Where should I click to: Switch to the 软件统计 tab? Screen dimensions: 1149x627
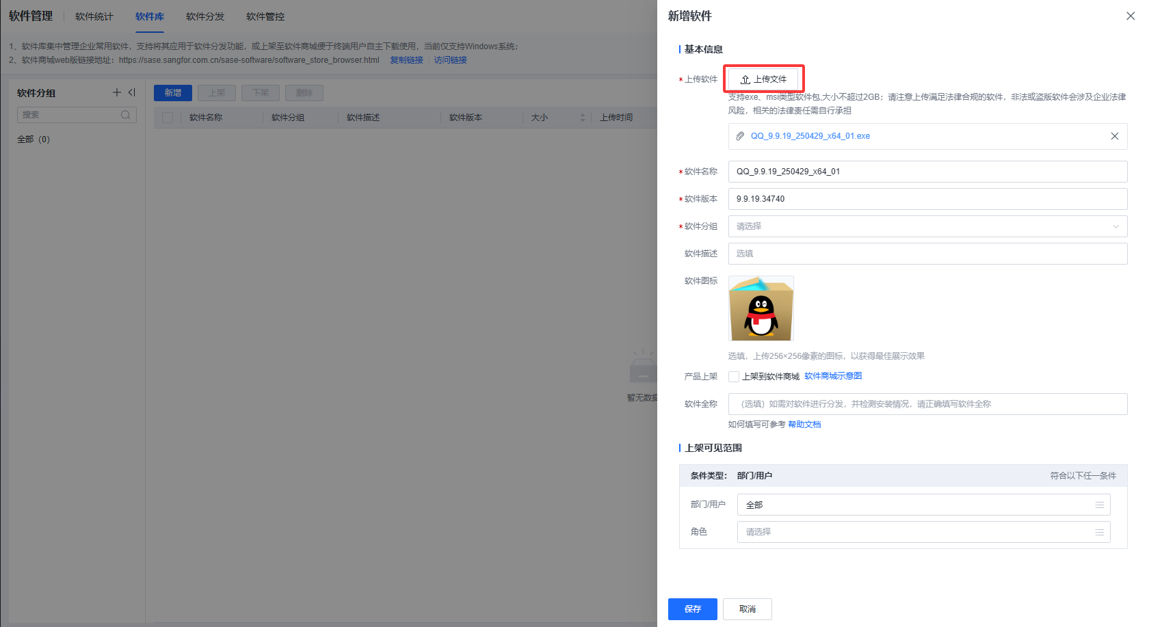94,16
